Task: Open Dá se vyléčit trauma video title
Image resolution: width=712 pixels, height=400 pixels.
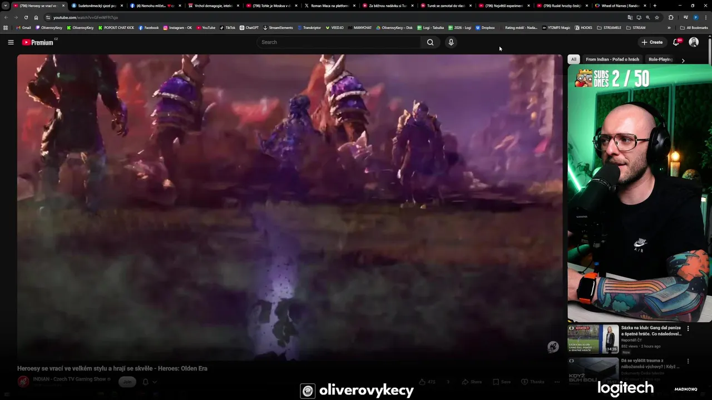Action: [x=651, y=363]
